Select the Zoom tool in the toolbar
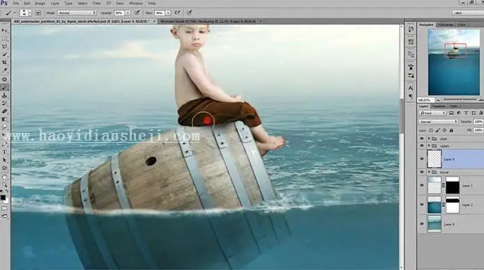 [x=4, y=184]
